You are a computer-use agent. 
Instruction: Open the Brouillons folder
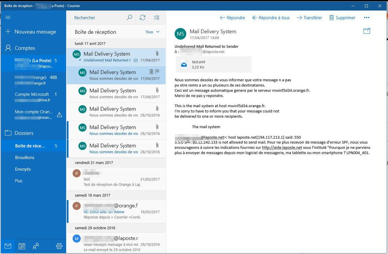click(x=24, y=157)
